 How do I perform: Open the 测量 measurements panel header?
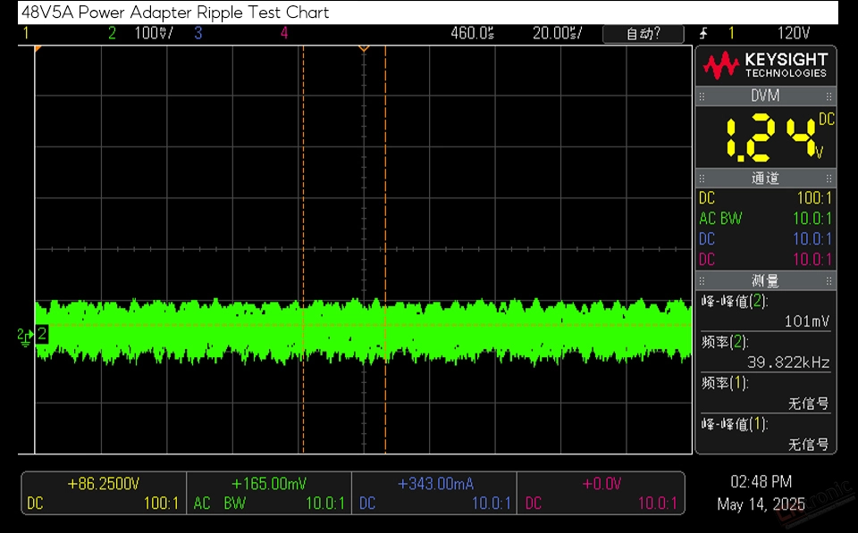pyautogui.click(x=766, y=281)
